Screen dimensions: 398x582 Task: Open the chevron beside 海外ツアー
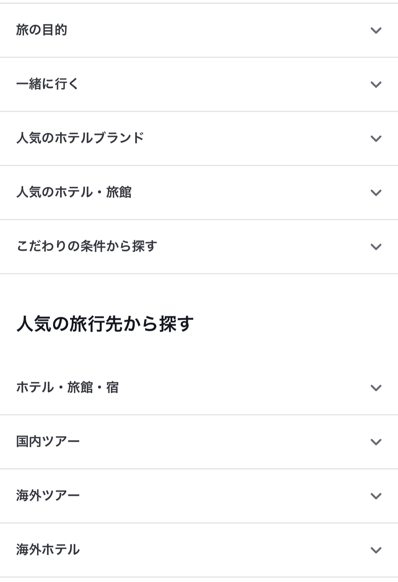pos(376,496)
